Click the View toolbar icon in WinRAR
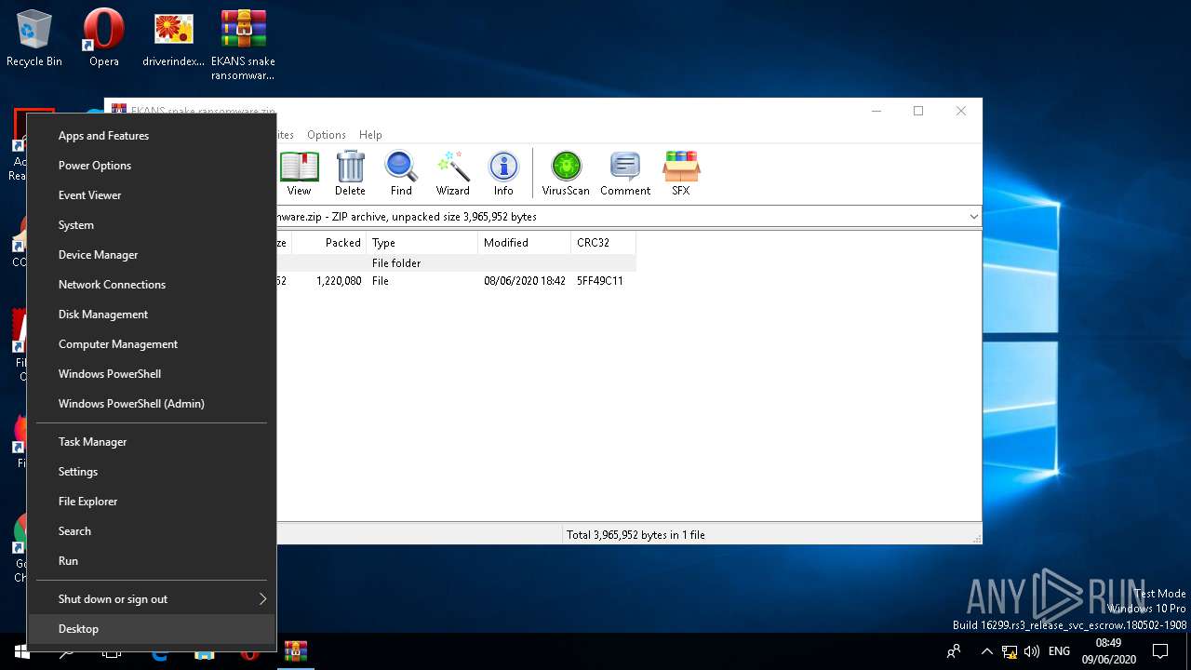This screenshot has width=1191, height=670. (299, 173)
